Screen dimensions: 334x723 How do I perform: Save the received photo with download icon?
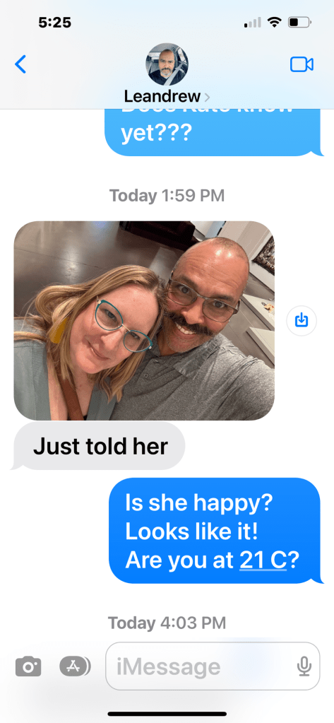click(302, 319)
